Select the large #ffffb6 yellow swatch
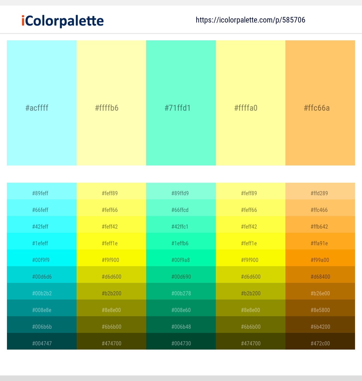Screen dimensions: 362x381 (x=111, y=103)
